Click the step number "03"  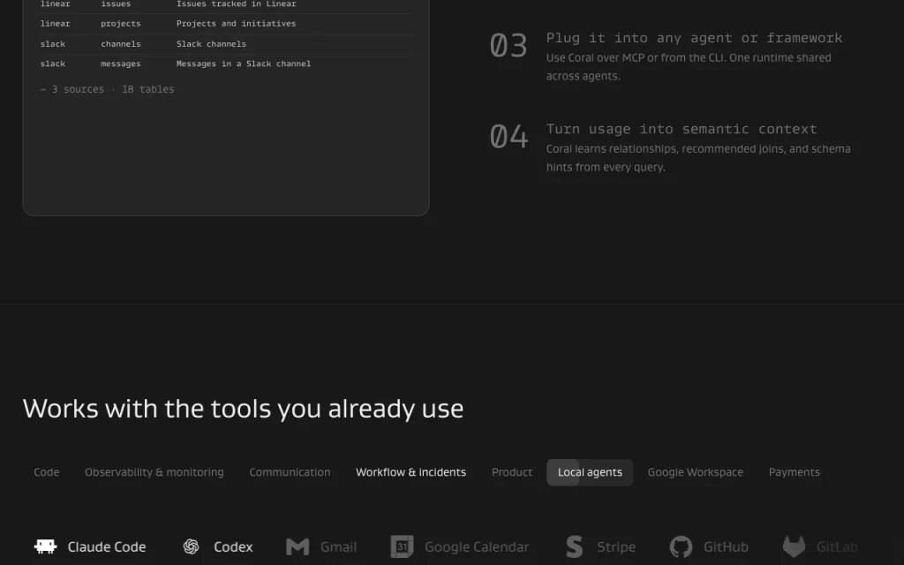[508, 46]
